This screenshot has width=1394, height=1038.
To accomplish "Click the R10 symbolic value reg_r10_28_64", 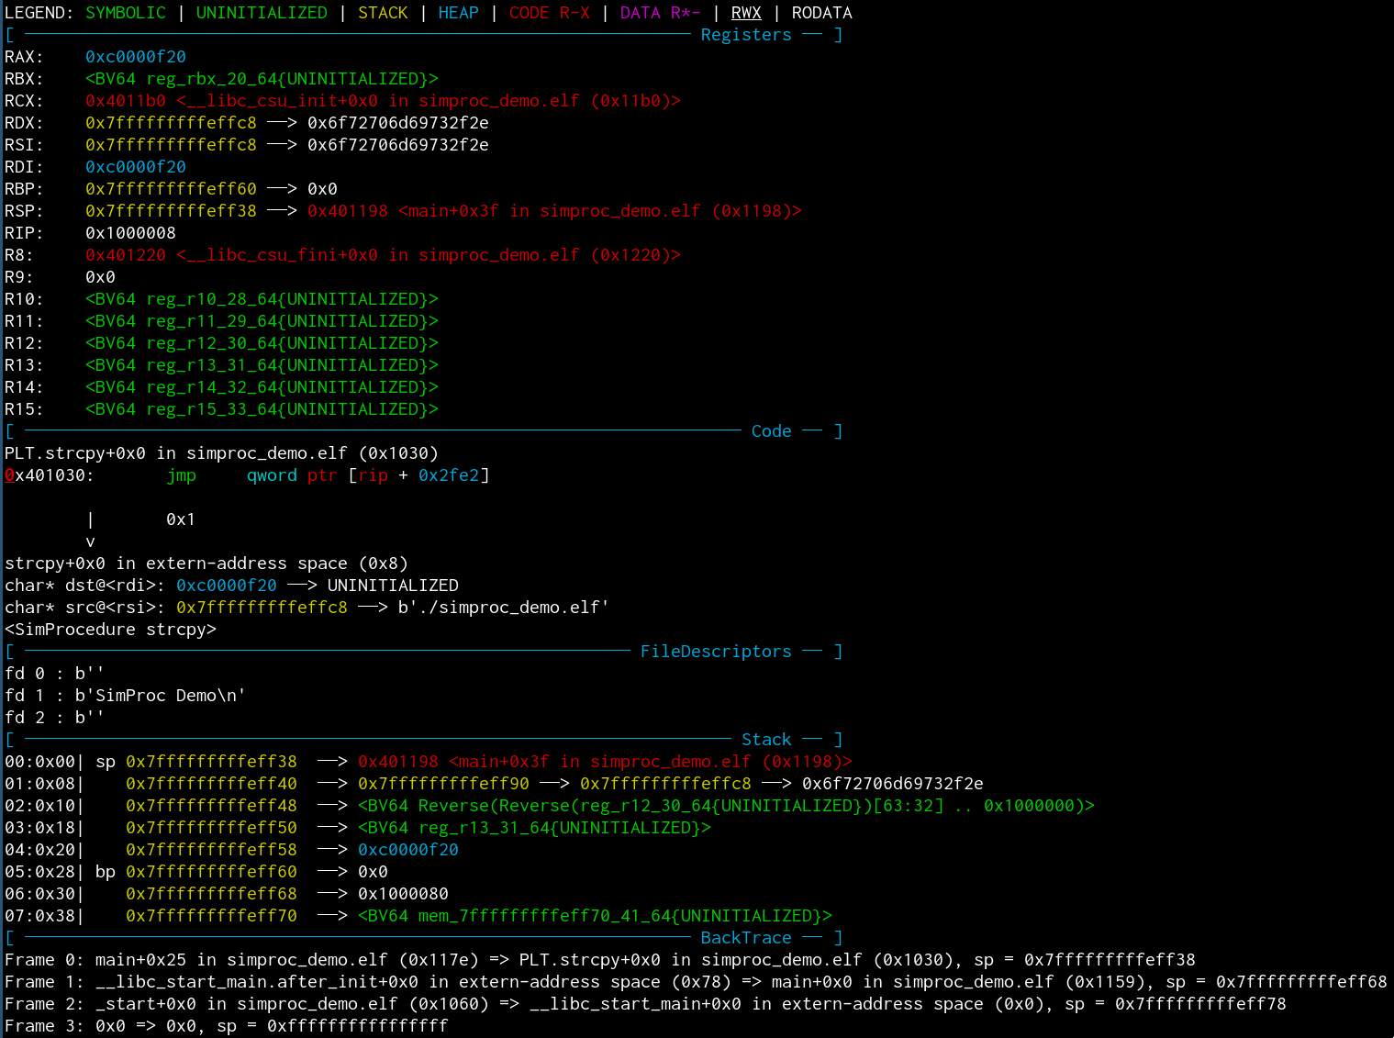I will (262, 299).
